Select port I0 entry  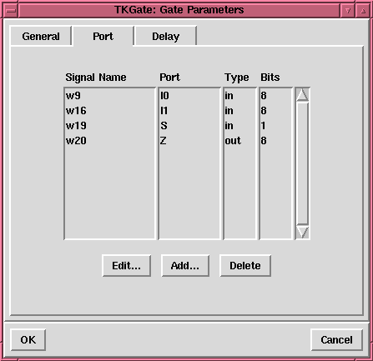coord(164,96)
